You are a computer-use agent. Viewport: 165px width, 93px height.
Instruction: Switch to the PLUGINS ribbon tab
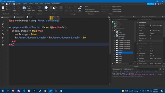47,4
